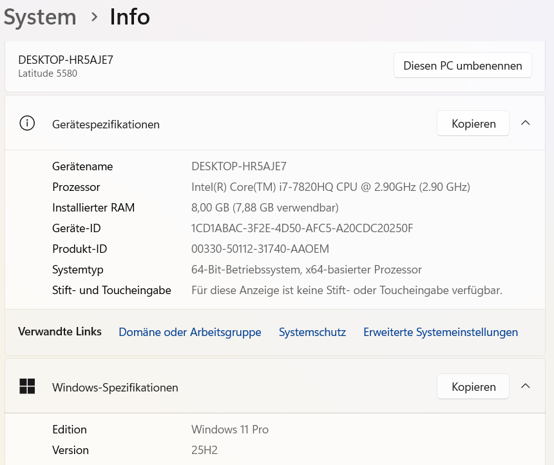Click the Info breadcrumb title

point(129,17)
